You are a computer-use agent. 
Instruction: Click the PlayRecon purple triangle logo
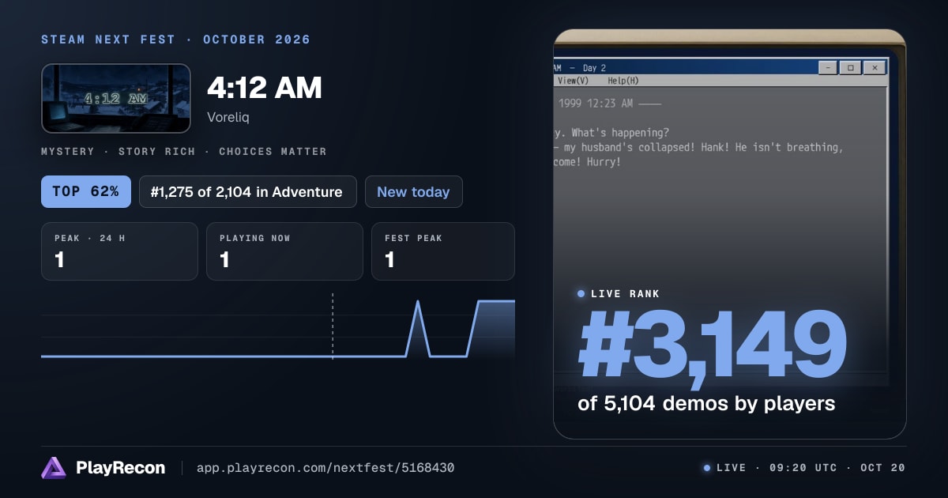[x=55, y=468]
